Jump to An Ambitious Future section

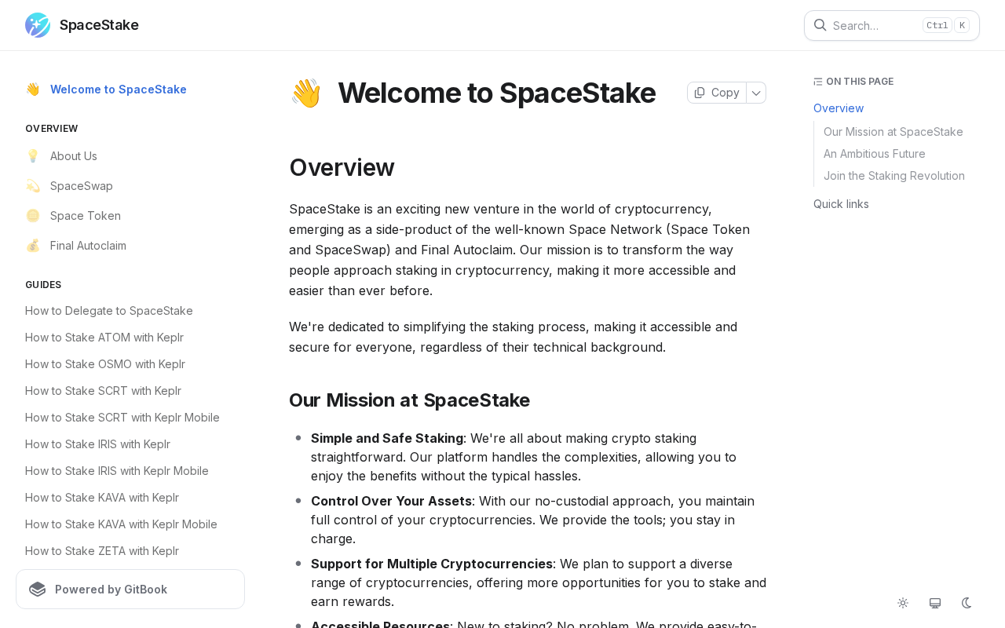(x=875, y=154)
